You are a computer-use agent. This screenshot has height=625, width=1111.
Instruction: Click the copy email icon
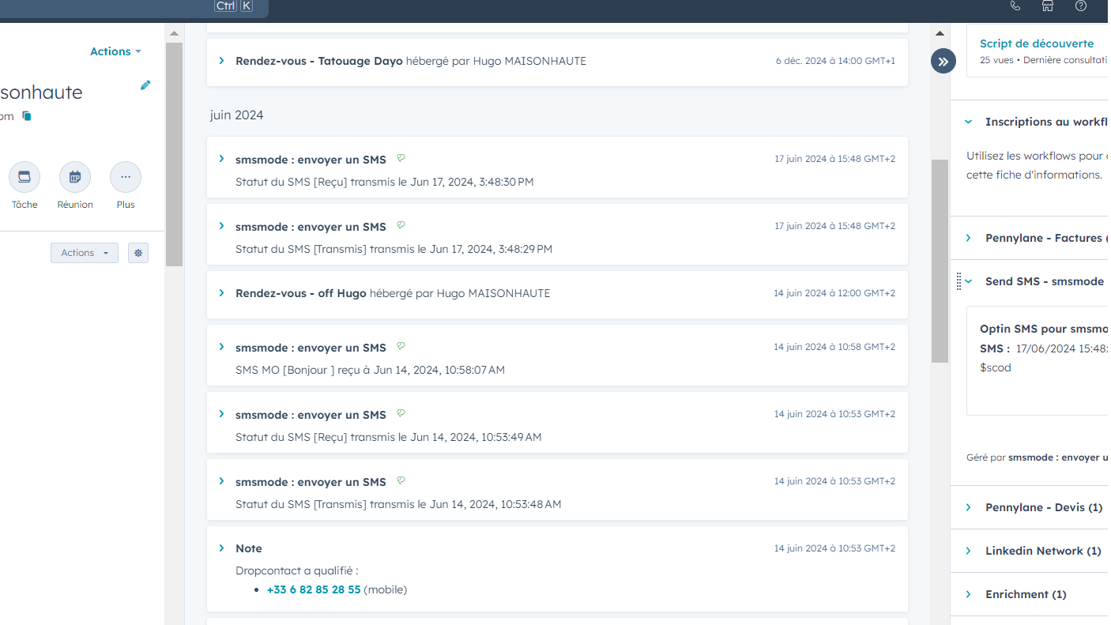[x=27, y=116]
